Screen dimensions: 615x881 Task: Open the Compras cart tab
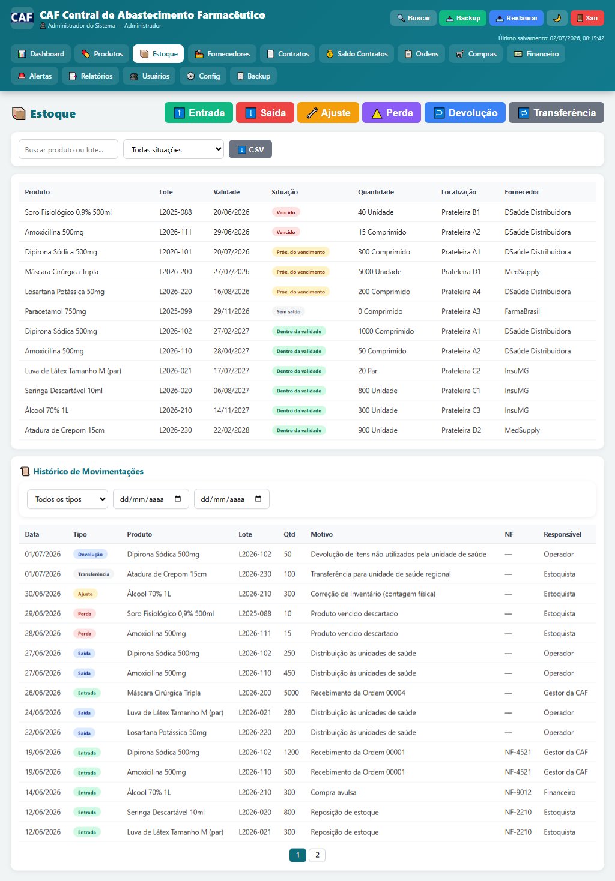point(476,54)
